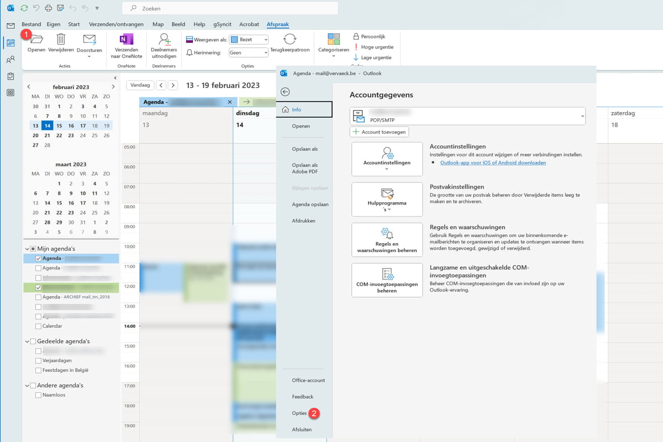The image size is (663, 442).
Task: Open the People icon in sidebar
Action: click(10, 60)
